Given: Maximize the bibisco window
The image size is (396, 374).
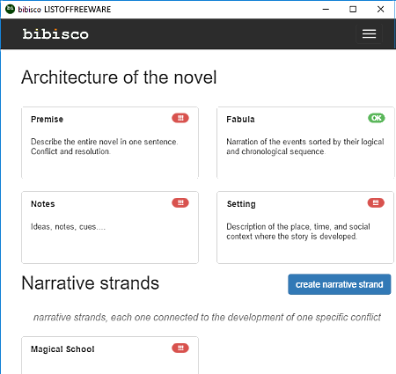Looking at the screenshot, I should tap(353, 9).
